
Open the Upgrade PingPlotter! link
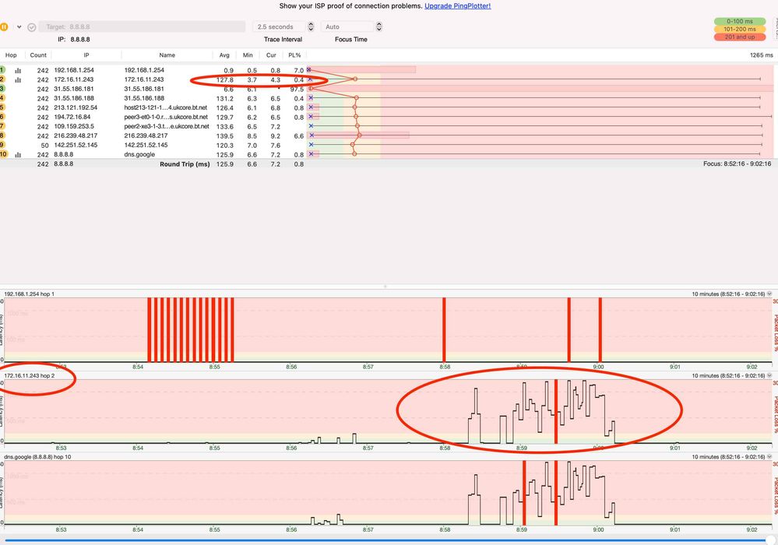(x=457, y=6)
